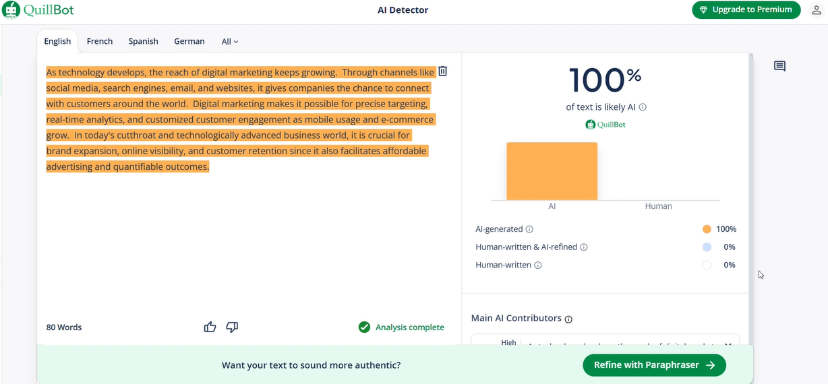828x384 pixels.
Task: Switch to the Spanish tab
Action: (144, 41)
